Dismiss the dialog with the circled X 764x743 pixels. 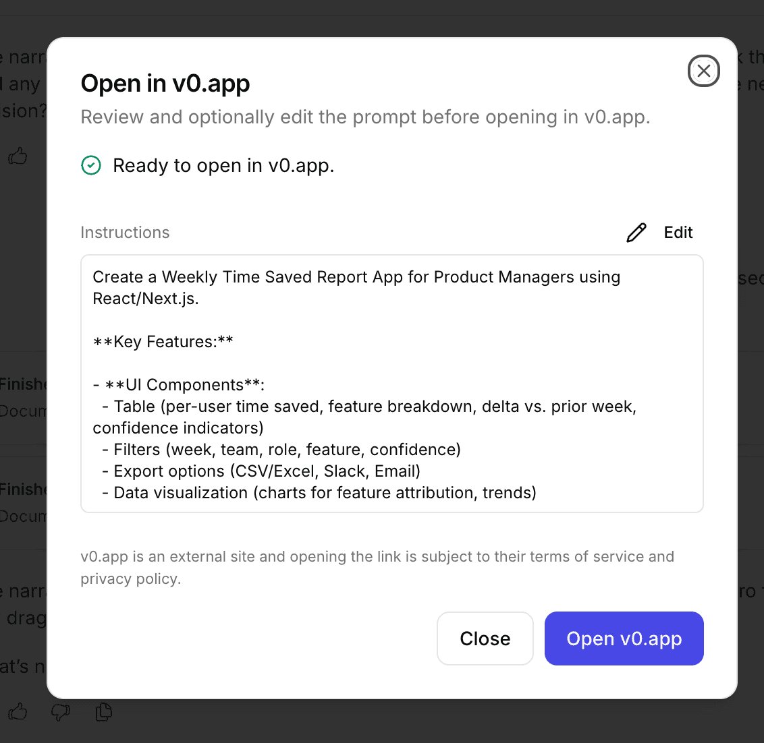[x=703, y=71]
